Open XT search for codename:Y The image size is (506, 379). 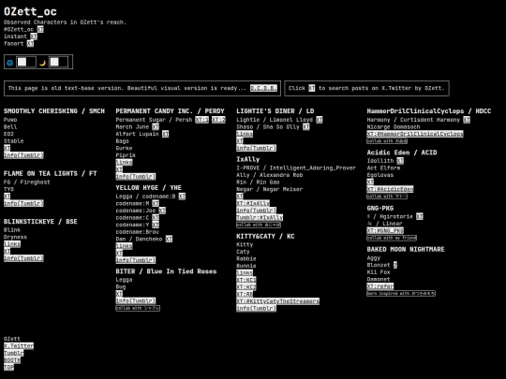[x=156, y=225]
